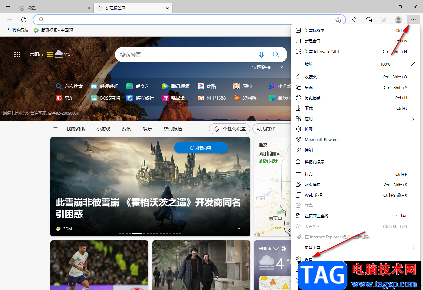Screen dimensions: 423x290
Task: Open 京东 quick link
Action: pyautogui.click(x=65, y=98)
